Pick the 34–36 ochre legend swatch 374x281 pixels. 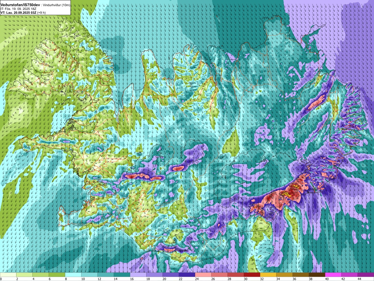click(285, 275)
